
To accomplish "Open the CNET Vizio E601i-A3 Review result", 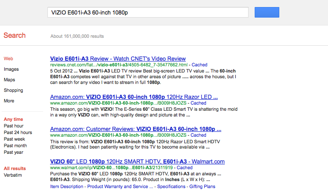I will pos(118,58).
